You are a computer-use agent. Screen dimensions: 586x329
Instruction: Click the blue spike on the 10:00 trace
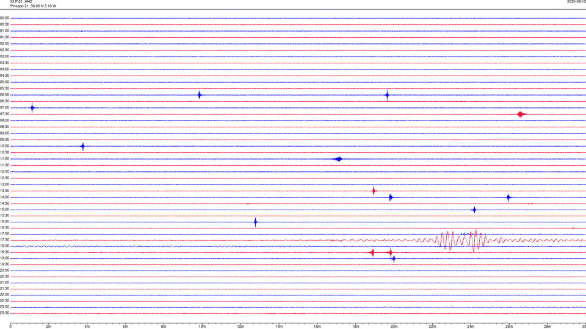(x=83, y=146)
